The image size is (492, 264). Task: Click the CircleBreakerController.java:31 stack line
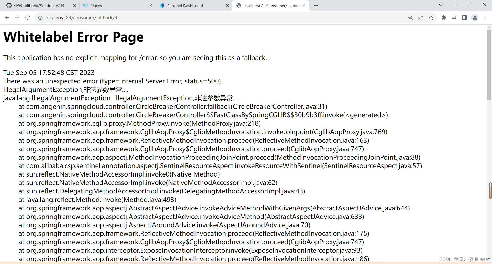click(173, 106)
